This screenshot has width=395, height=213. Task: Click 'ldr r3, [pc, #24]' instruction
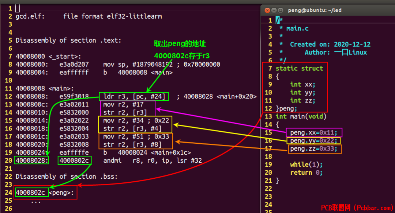point(134,96)
